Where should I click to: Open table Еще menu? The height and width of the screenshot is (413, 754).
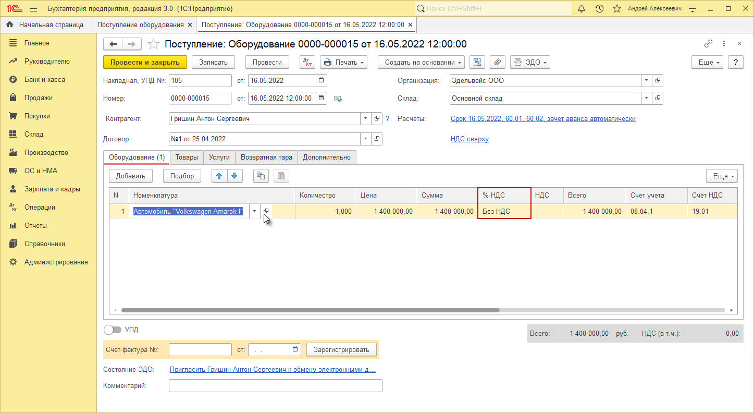pyautogui.click(x=722, y=176)
